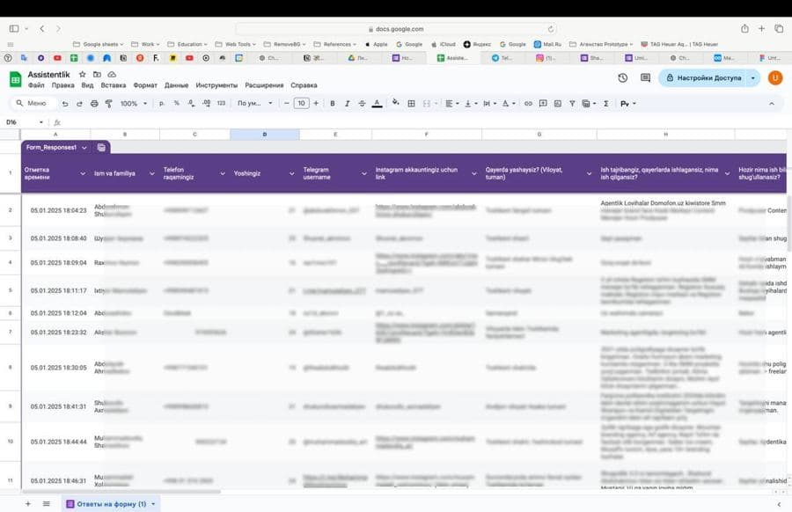Toggle italic formatting

point(347,104)
